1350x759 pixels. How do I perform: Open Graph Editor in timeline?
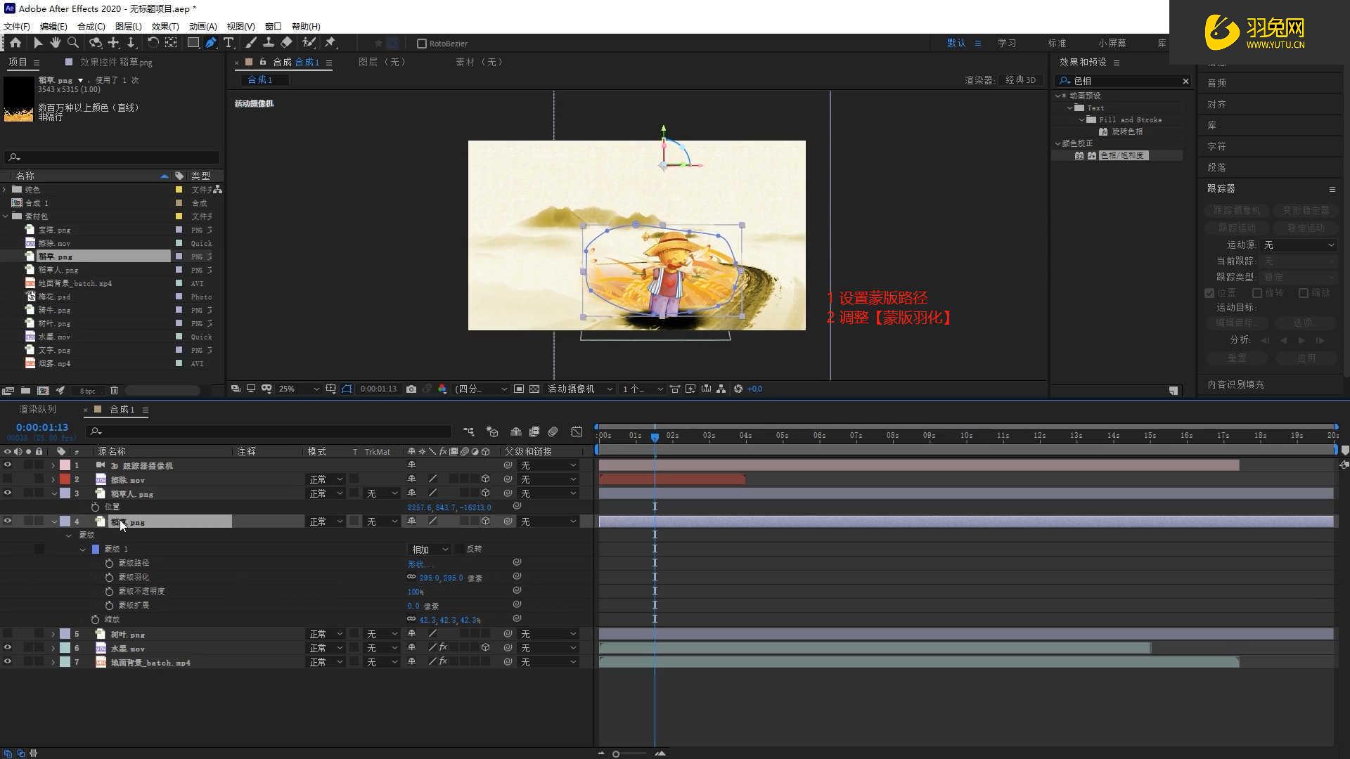pos(577,432)
